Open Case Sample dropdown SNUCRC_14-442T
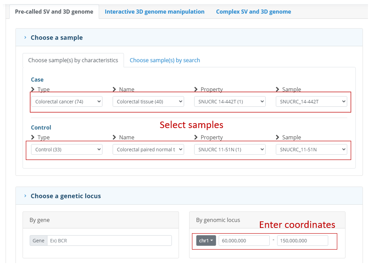This screenshot has height=268, width=370. 311,102
